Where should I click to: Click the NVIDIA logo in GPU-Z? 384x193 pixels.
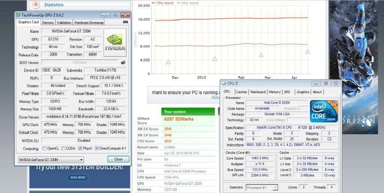115,42
